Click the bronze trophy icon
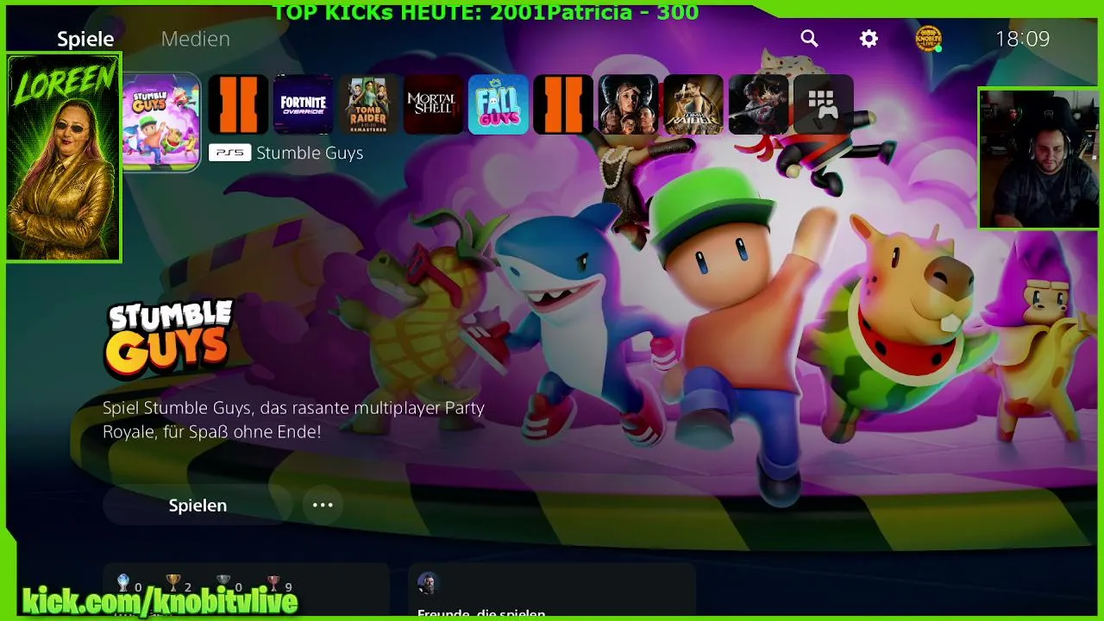This screenshot has width=1104, height=621. click(x=273, y=583)
